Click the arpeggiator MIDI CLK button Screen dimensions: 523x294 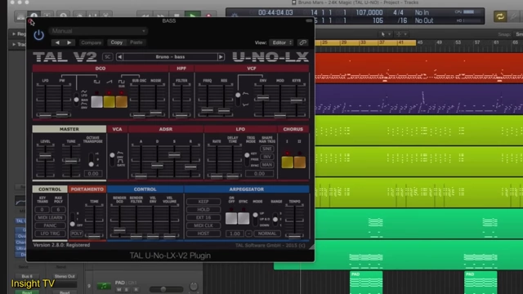(203, 225)
